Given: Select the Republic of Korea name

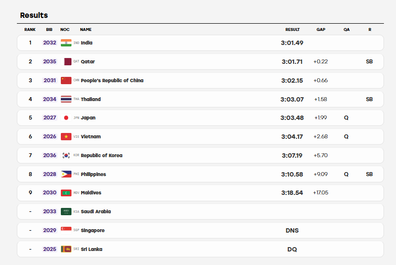Looking at the screenshot, I should [101, 155].
